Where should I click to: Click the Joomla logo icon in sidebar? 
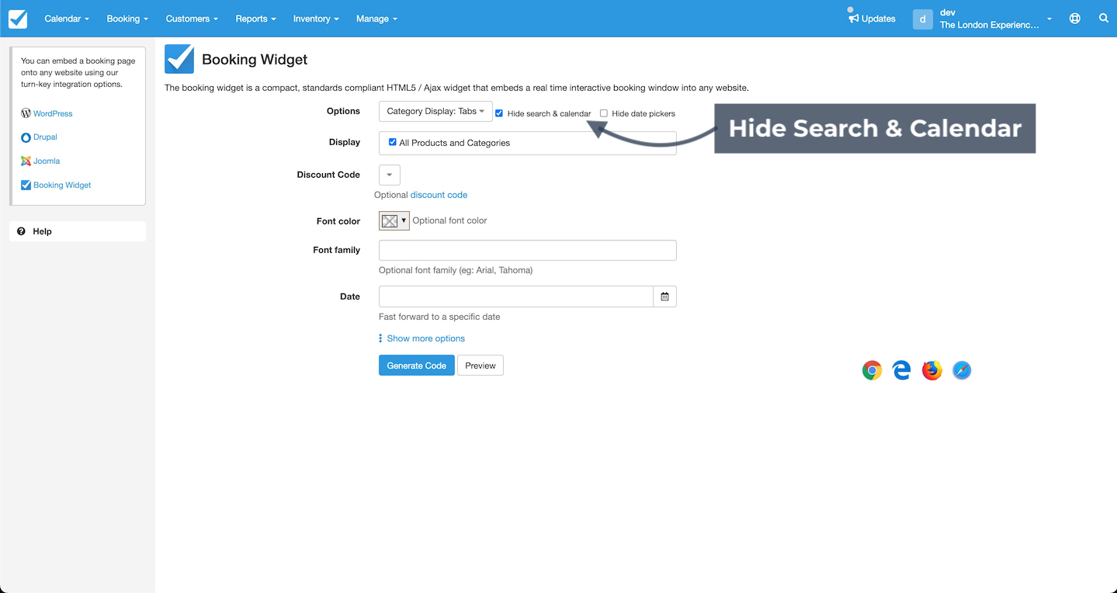tap(26, 161)
